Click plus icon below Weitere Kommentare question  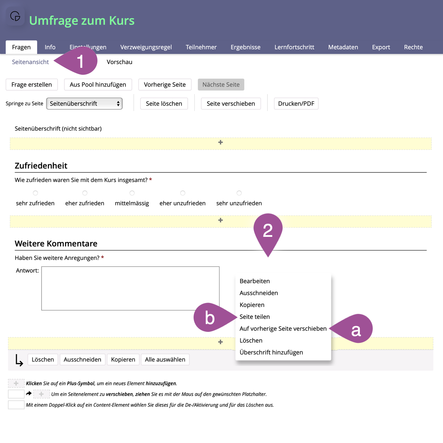(x=220, y=342)
